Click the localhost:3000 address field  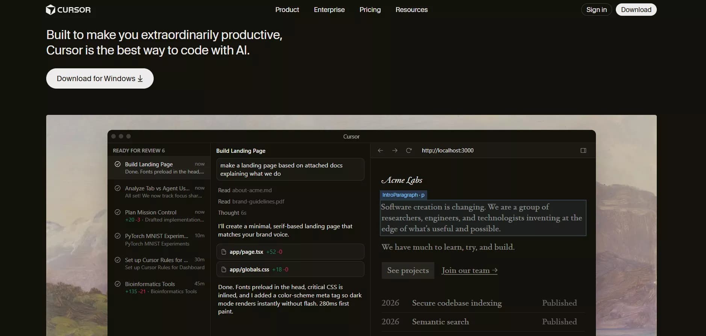click(x=447, y=151)
